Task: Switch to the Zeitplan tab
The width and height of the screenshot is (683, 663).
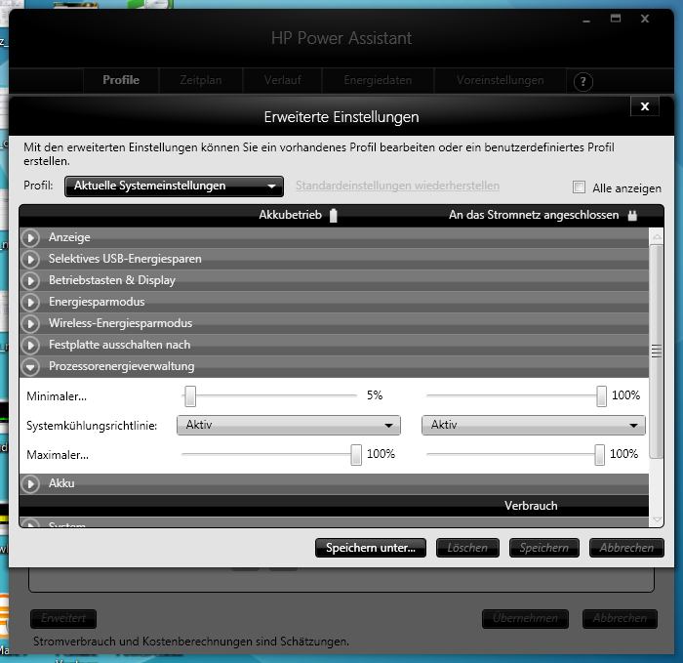Action: click(x=200, y=80)
